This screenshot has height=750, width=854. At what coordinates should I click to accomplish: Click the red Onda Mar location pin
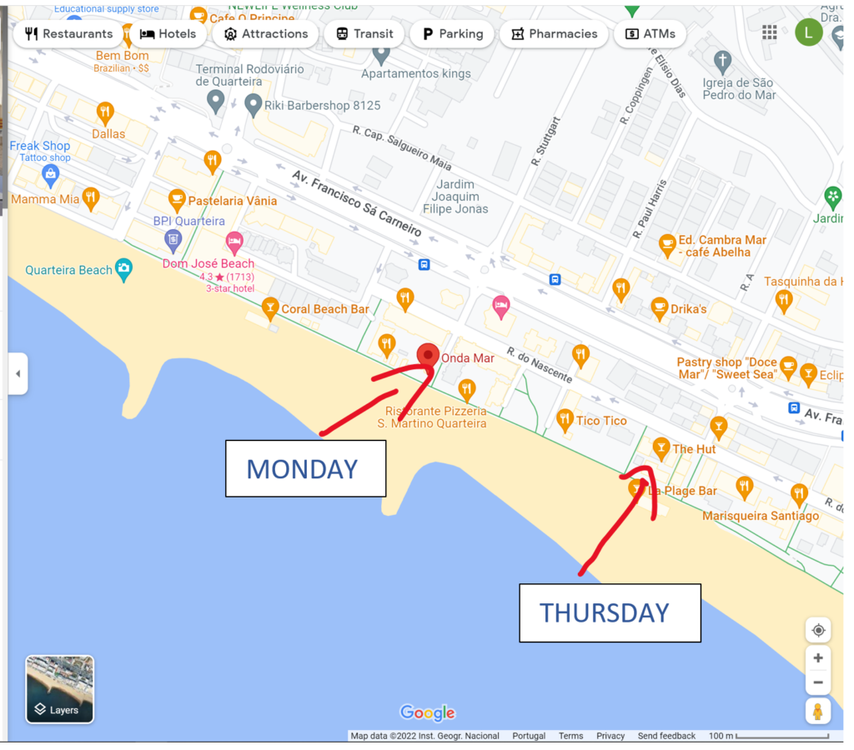tap(428, 356)
